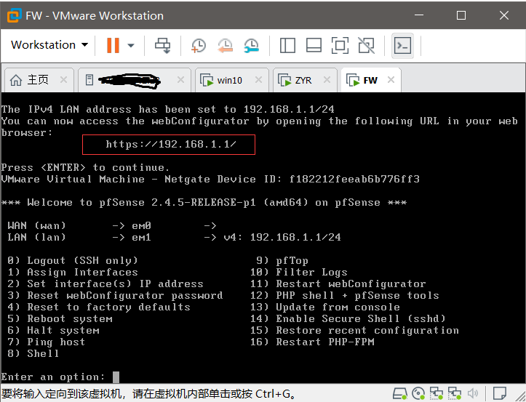The width and height of the screenshot is (526, 402).
Task: Click the '5) Reboot system' line
Action: pyautogui.click(x=60, y=318)
